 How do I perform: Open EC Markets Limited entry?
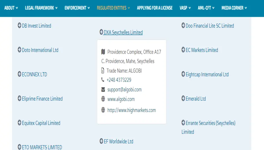pos(202,50)
